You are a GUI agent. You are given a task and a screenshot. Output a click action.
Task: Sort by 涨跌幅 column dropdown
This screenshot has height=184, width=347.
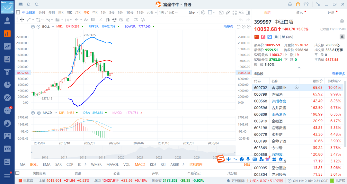(x=334, y=81)
